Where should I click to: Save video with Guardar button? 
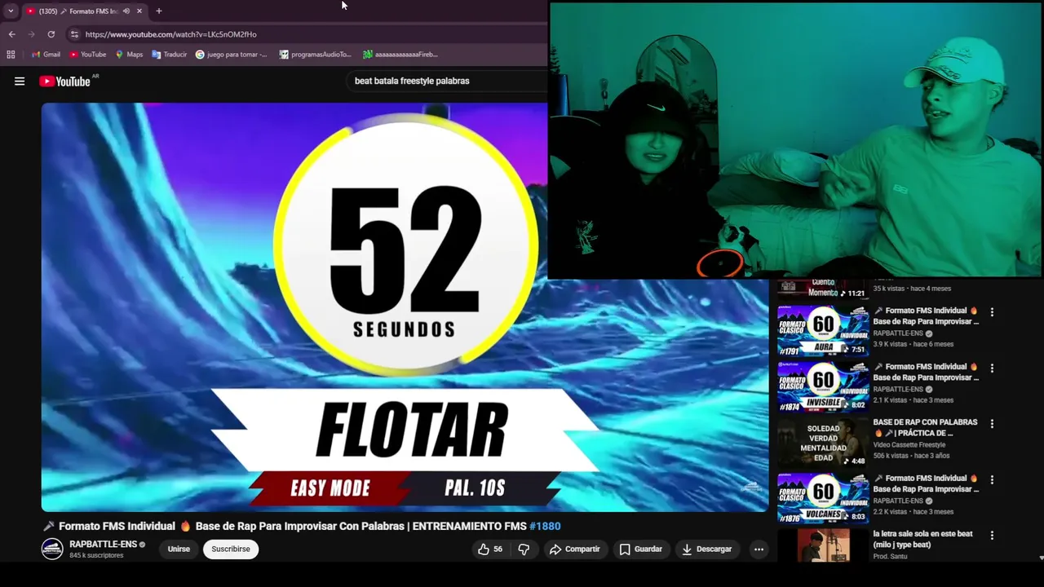[x=640, y=549]
